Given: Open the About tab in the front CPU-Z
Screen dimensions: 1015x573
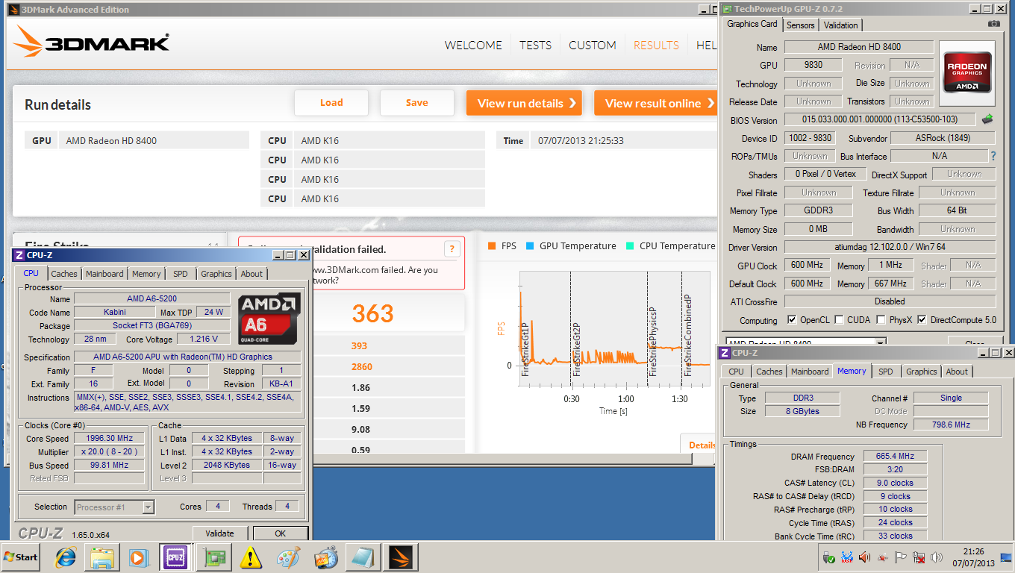Looking at the screenshot, I should click(x=252, y=274).
